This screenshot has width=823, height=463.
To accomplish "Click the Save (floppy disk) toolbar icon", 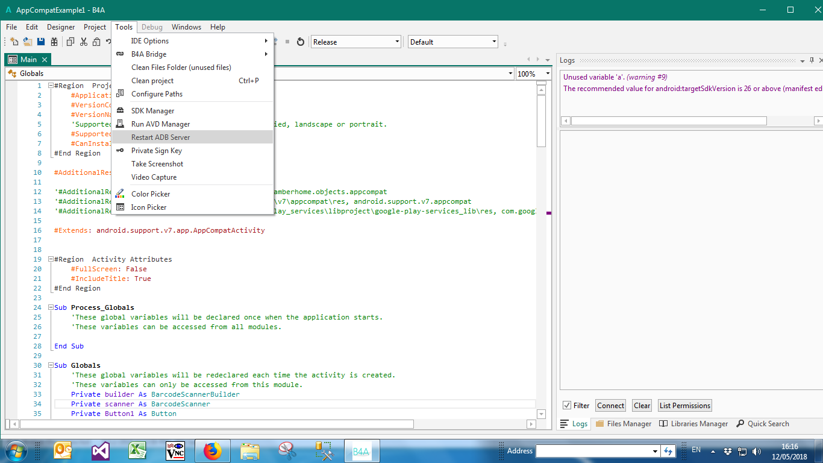I will click(x=41, y=42).
